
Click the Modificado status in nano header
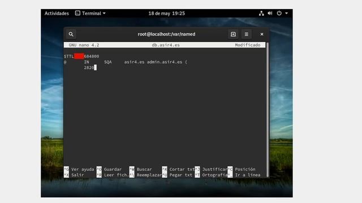(x=248, y=45)
